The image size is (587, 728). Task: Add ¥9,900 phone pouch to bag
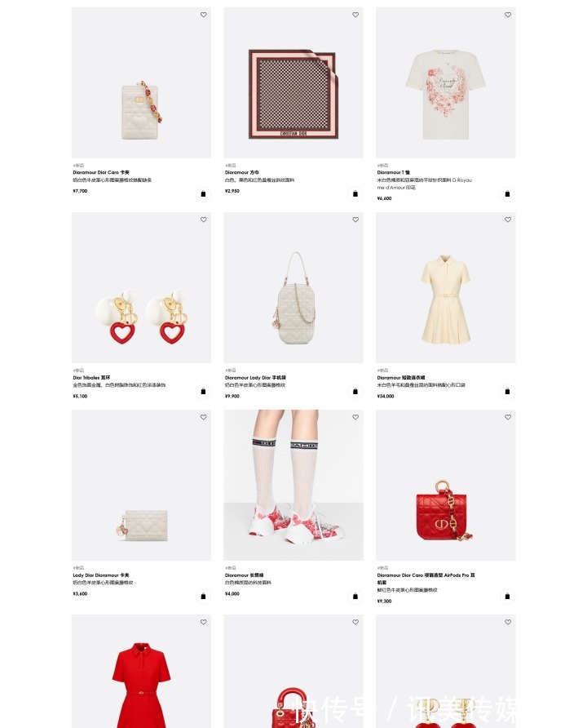[355, 392]
